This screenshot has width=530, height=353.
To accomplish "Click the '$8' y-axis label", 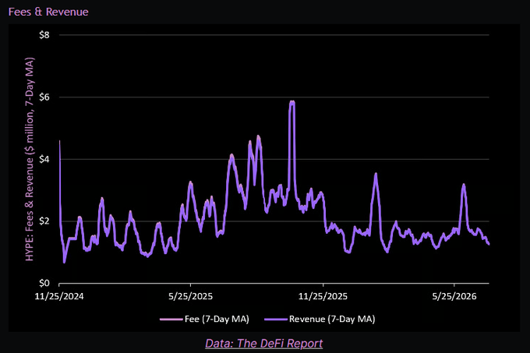I will [44, 35].
